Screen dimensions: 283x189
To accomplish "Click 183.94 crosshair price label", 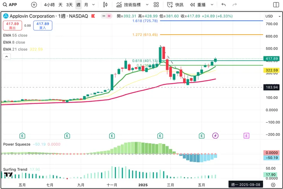I will (272, 87).
